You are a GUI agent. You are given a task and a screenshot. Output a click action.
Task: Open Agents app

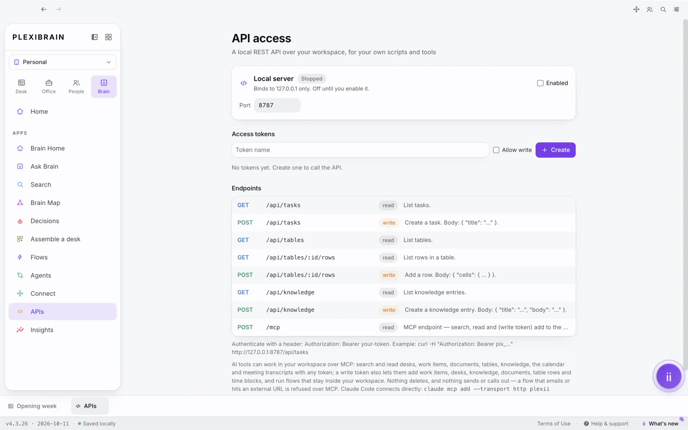62,275
